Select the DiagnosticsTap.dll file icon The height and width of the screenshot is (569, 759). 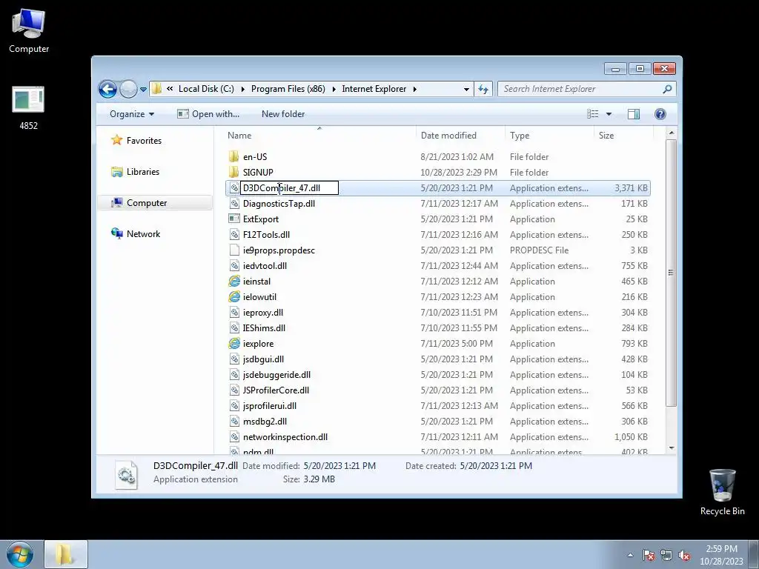tap(234, 204)
